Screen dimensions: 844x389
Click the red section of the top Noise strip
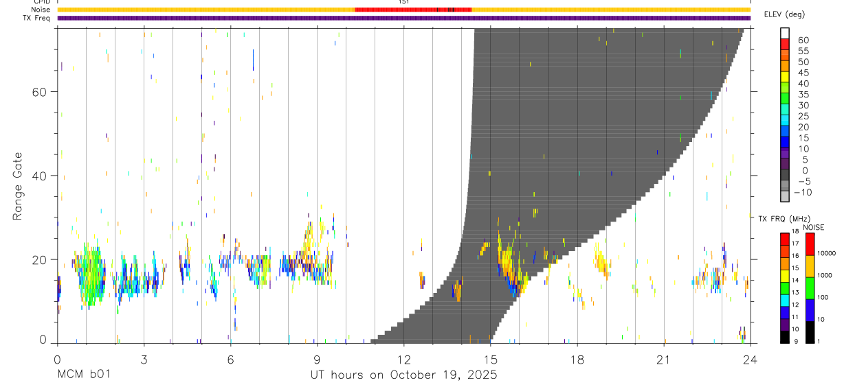(412, 10)
